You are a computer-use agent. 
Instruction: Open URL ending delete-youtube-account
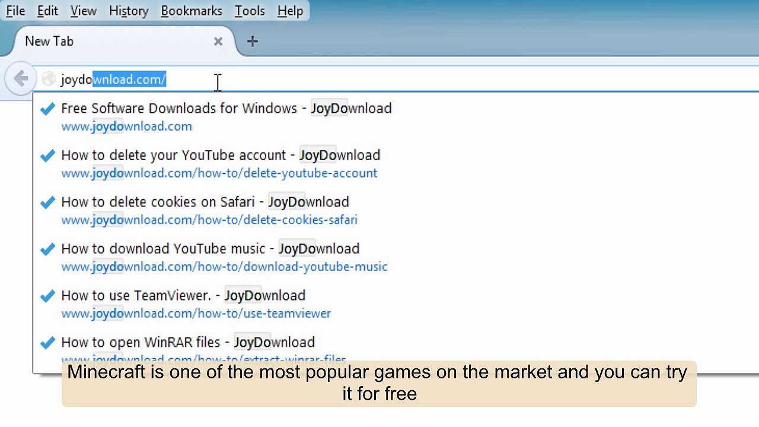click(x=219, y=173)
